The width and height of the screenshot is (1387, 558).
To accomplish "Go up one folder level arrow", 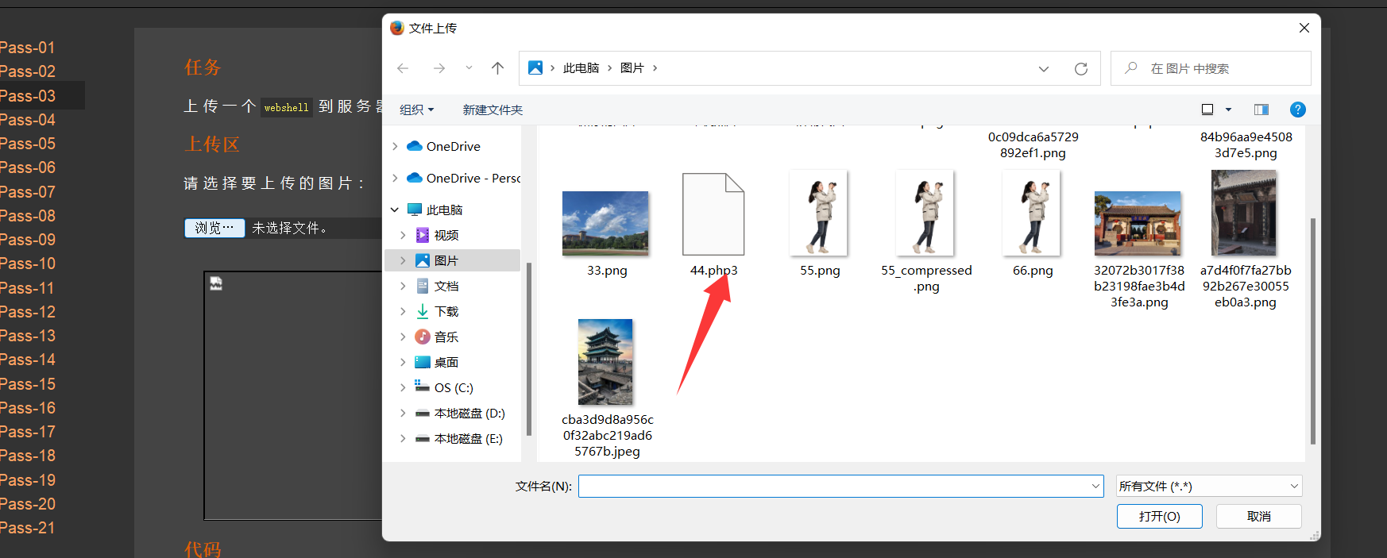I will click(x=497, y=68).
